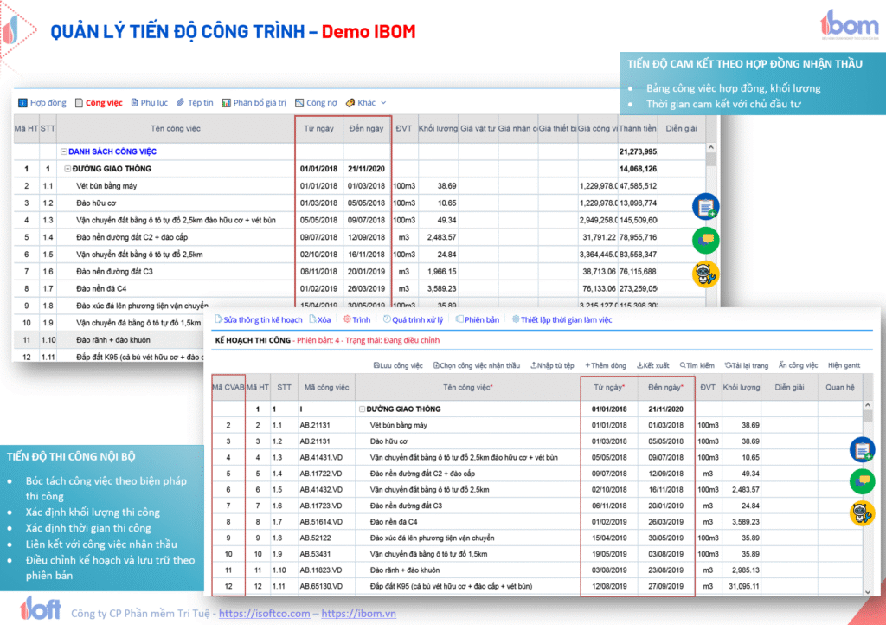Click the Thêm dòng button
The image size is (886, 625).
point(606,365)
